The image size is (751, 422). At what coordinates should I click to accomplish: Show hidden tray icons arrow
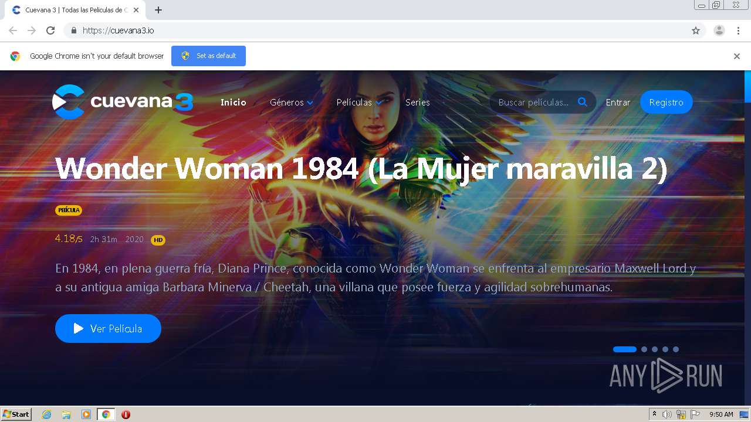(x=654, y=414)
